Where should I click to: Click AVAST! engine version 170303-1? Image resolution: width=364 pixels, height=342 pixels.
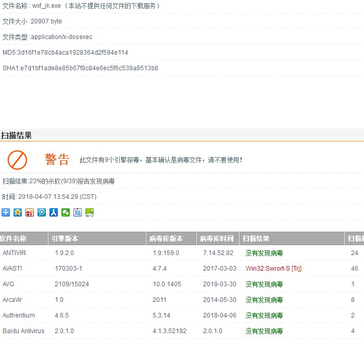pos(68,269)
